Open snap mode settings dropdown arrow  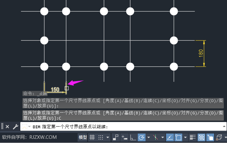click(x=108, y=137)
